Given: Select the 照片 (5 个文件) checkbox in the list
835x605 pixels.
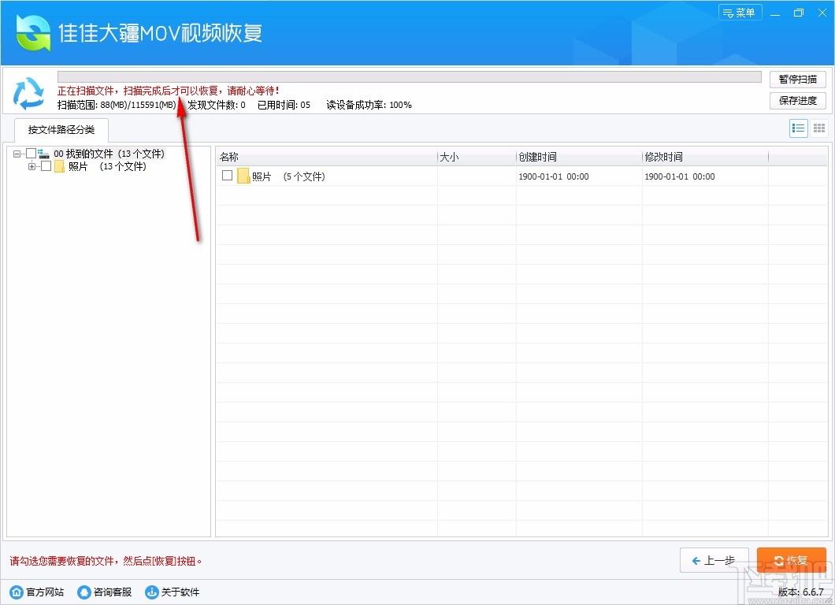Looking at the screenshot, I should (226, 176).
